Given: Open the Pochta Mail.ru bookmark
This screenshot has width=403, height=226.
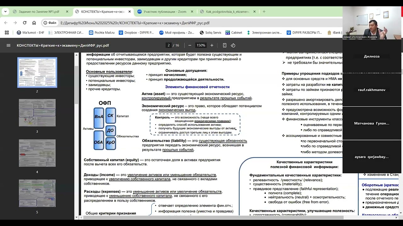Looking at the screenshot, I should pos(101,32).
